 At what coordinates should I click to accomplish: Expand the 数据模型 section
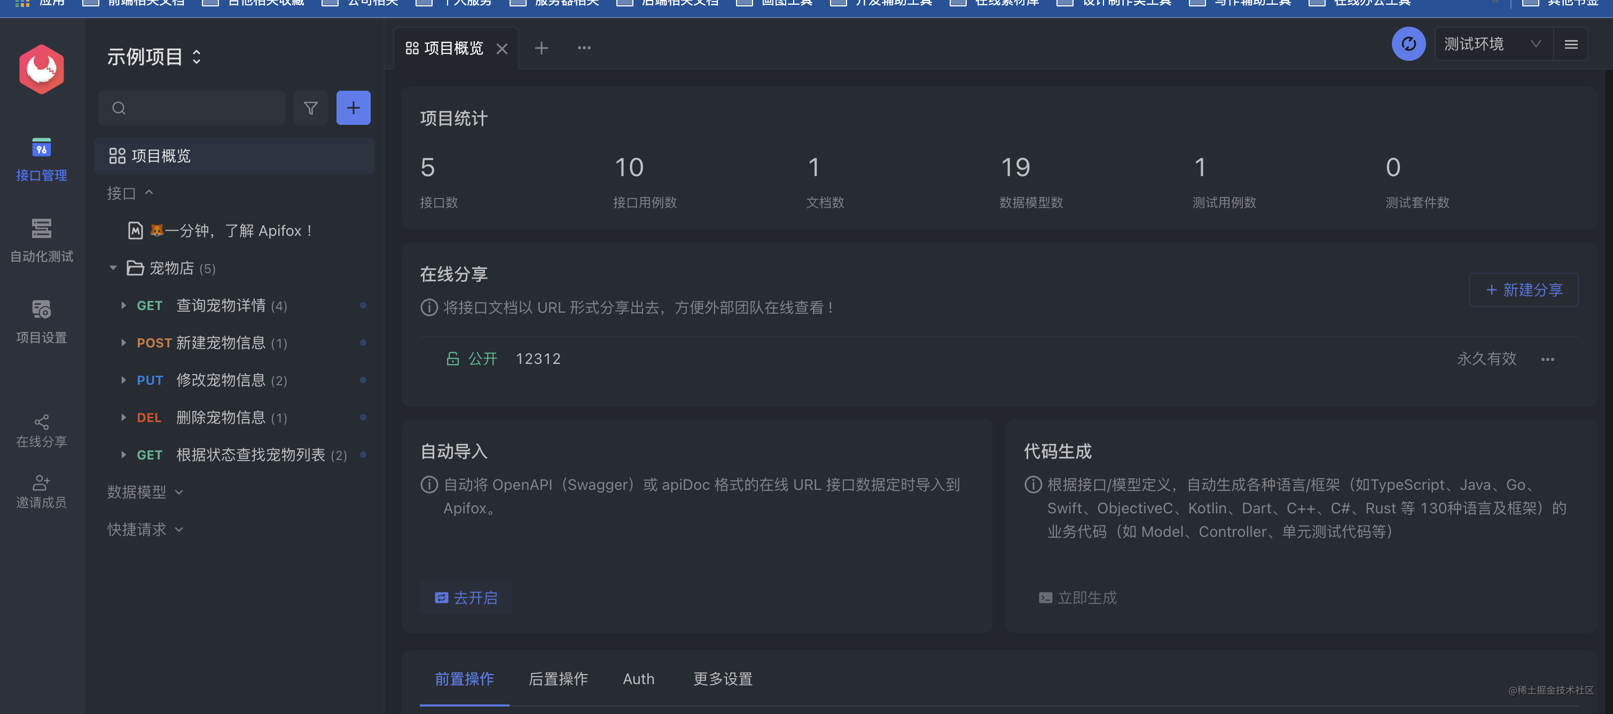click(145, 493)
